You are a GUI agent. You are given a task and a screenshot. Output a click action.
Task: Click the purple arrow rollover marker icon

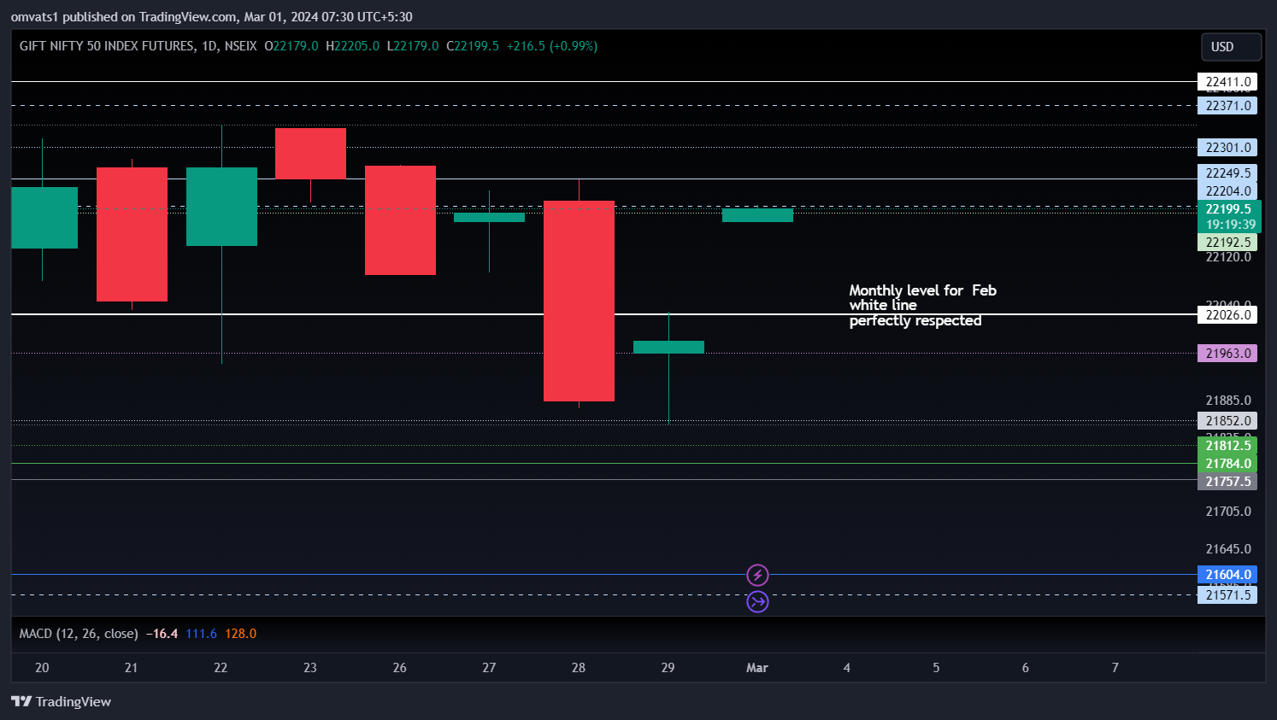click(x=757, y=601)
